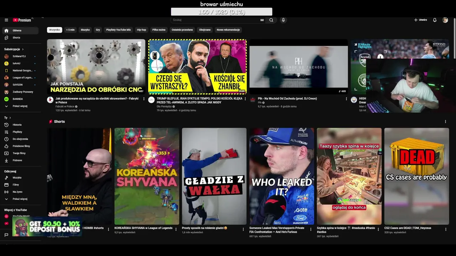Play the KOREAŃSKA SHYVANA short
This screenshot has height=256, width=456.
tap(146, 176)
